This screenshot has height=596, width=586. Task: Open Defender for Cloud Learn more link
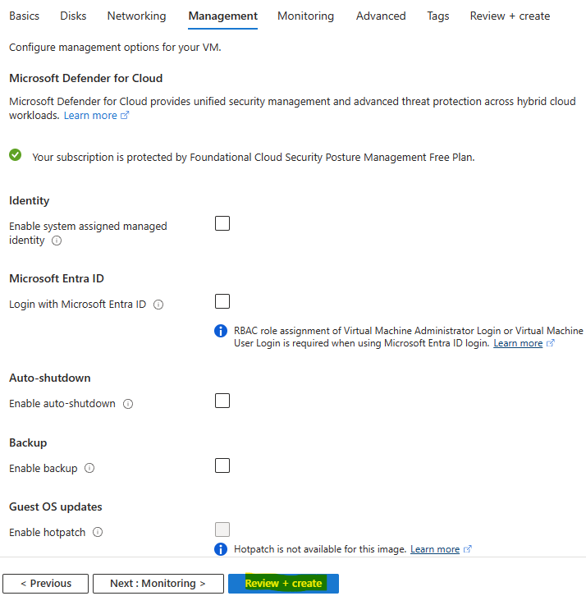pyautogui.click(x=90, y=115)
